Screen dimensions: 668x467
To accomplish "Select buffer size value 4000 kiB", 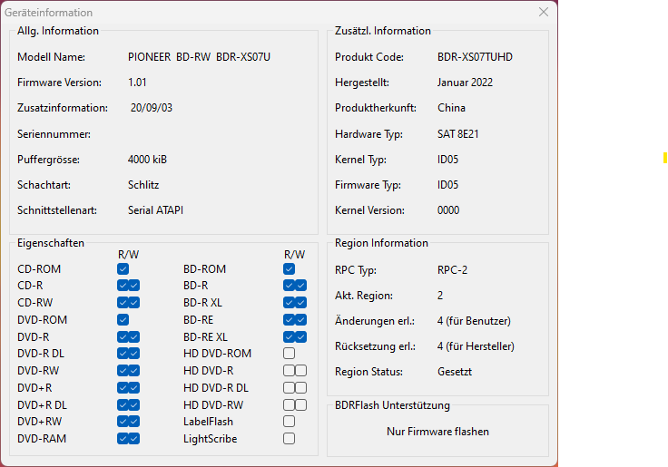I will click(x=147, y=160).
